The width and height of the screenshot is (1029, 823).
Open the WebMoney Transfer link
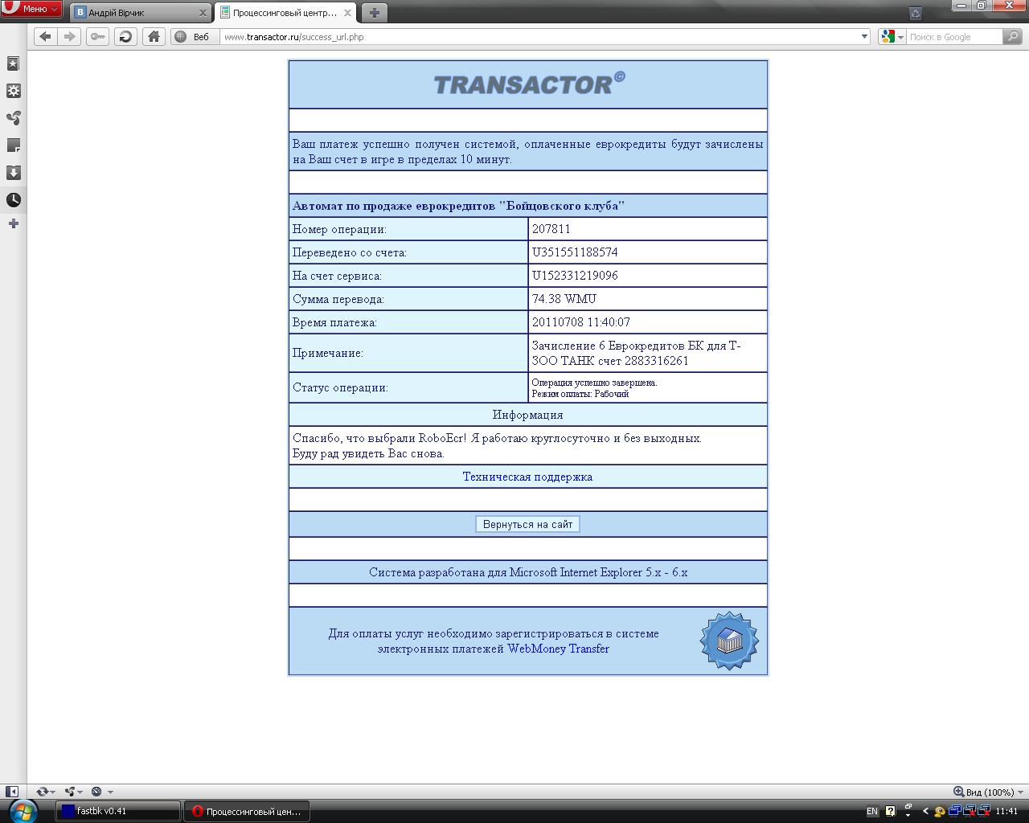pyautogui.click(x=558, y=649)
